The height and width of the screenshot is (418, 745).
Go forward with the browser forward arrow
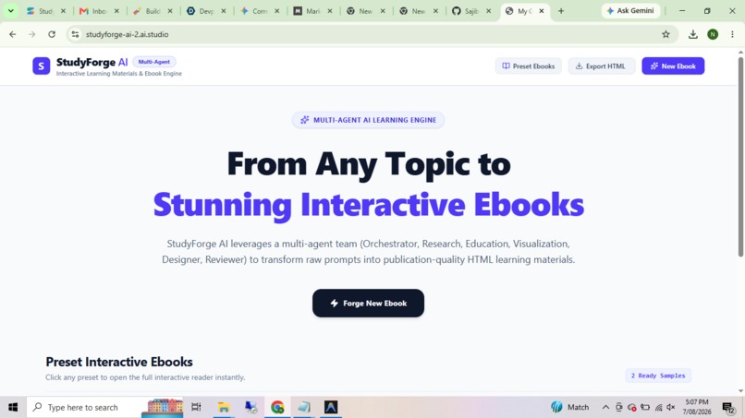(31, 34)
